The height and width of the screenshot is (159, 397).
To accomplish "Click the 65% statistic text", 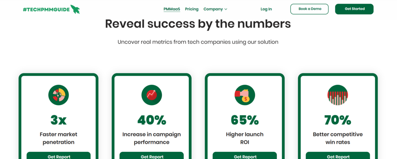I will 245,120.
